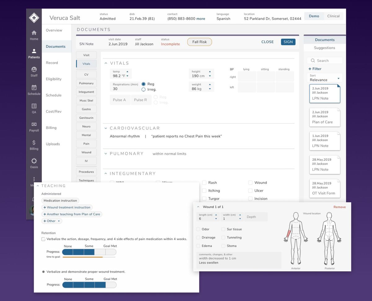Select the Irreg. respirations radio button
Viewport: 372px width, 301px height.
pyautogui.click(x=143, y=90)
